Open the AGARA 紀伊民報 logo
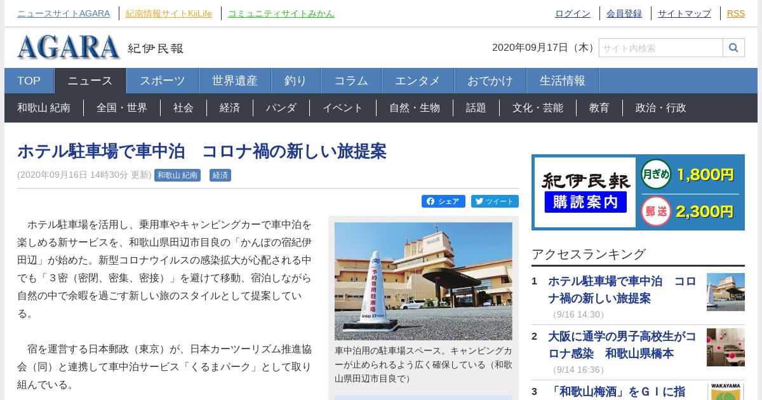Image resolution: width=762 pixels, height=400 pixels. point(100,48)
